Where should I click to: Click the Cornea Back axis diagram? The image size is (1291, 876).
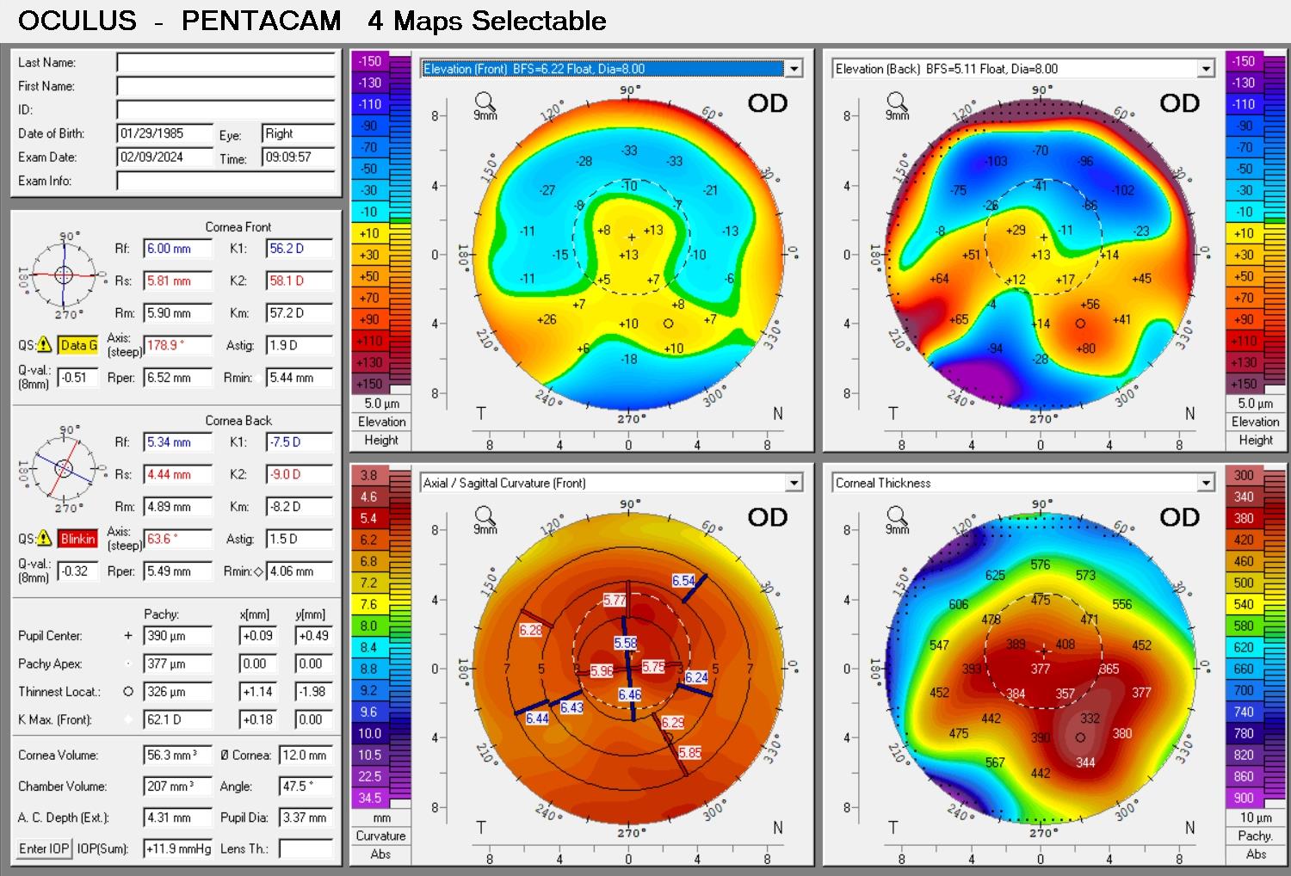point(65,469)
